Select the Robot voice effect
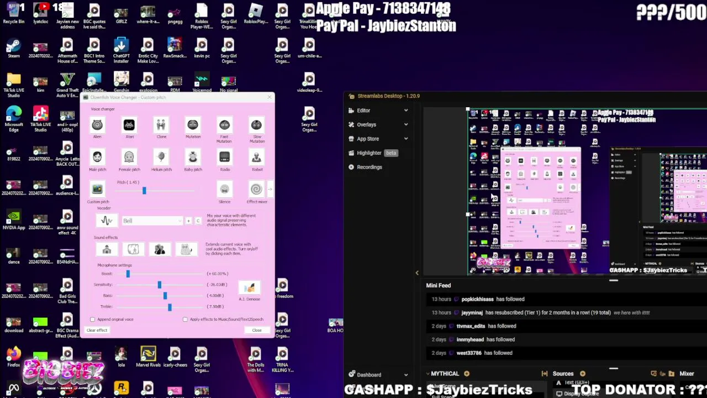The height and width of the screenshot is (398, 707). (x=256, y=158)
